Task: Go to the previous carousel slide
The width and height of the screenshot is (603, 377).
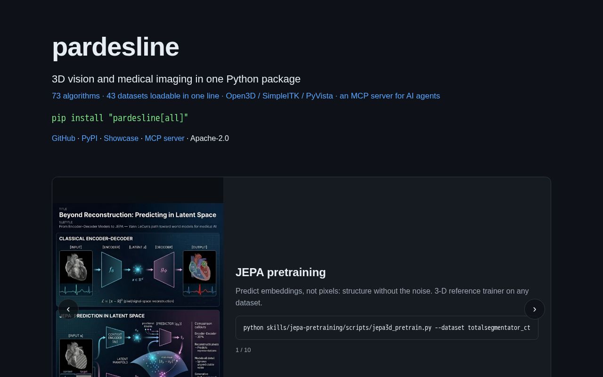Action: [68, 309]
